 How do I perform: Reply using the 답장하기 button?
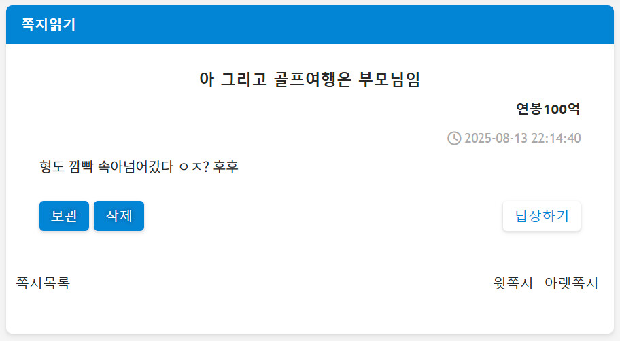(542, 216)
